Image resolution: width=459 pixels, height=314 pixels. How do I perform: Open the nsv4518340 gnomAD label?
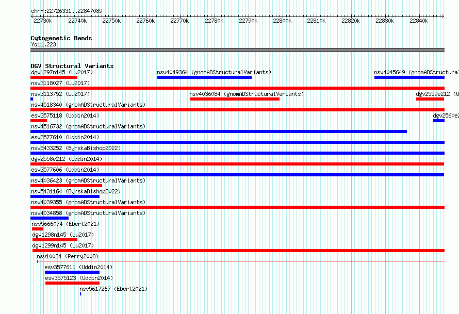88,105
